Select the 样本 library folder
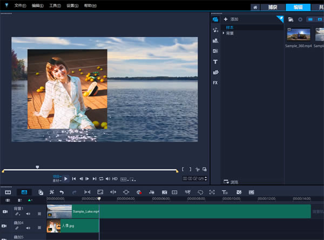Screen dimensions: 324x240 pyautogui.click(x=231, y=27)
